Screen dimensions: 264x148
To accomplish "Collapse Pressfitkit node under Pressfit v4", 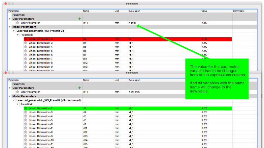I will [18, 35].
